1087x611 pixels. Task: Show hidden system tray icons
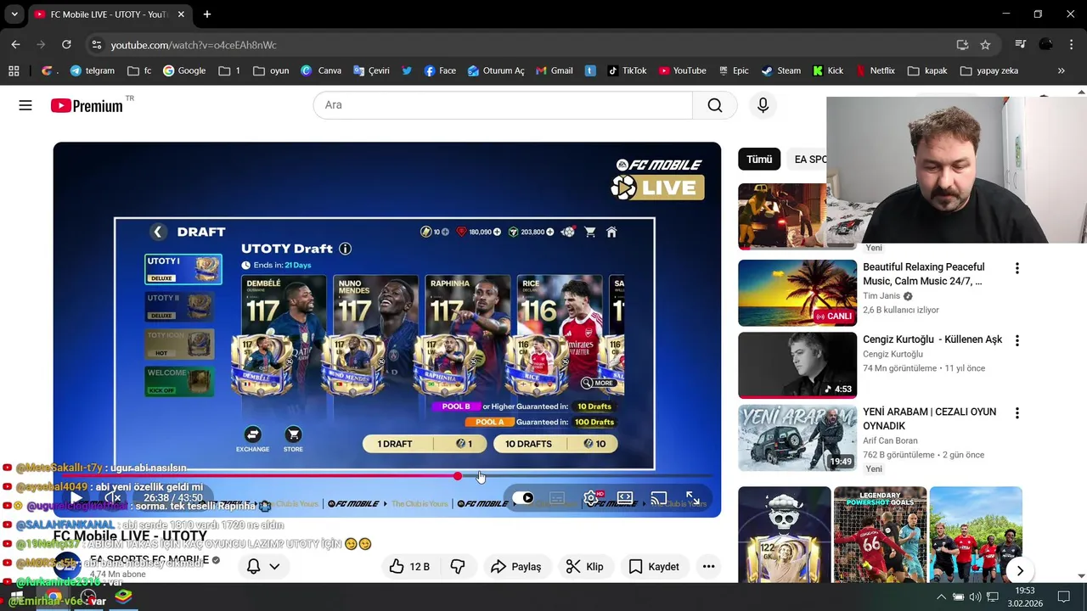pyautogui.click(x=940, y=597)
